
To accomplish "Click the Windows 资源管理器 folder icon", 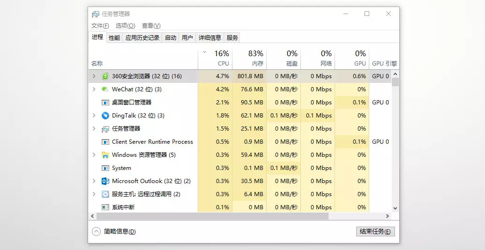I will tap(105, 155).
